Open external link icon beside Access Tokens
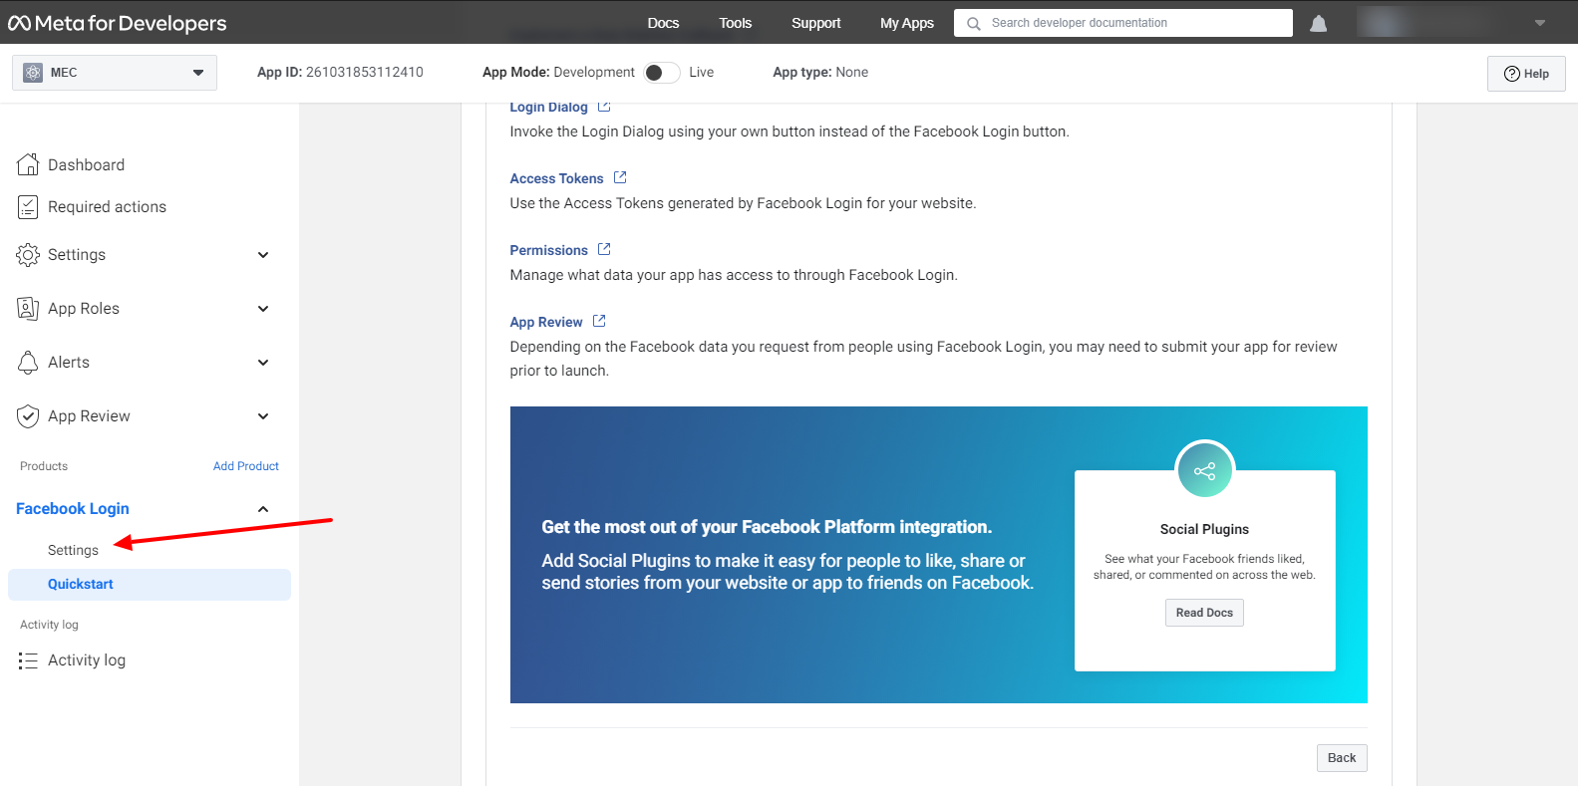 click(x=620, y=177)
